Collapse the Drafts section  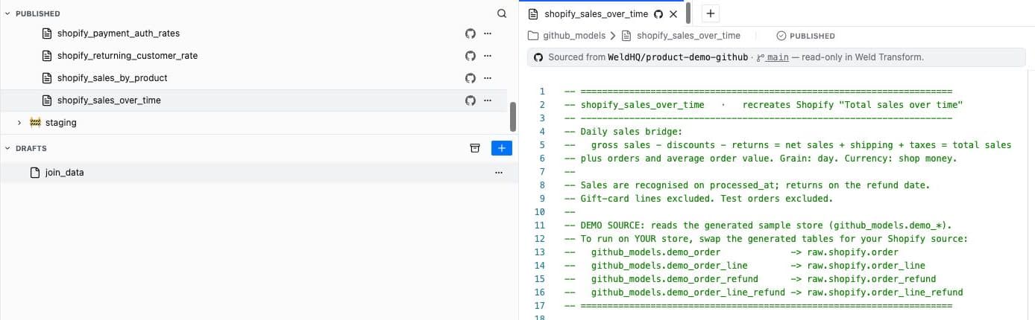coord(7,149)
